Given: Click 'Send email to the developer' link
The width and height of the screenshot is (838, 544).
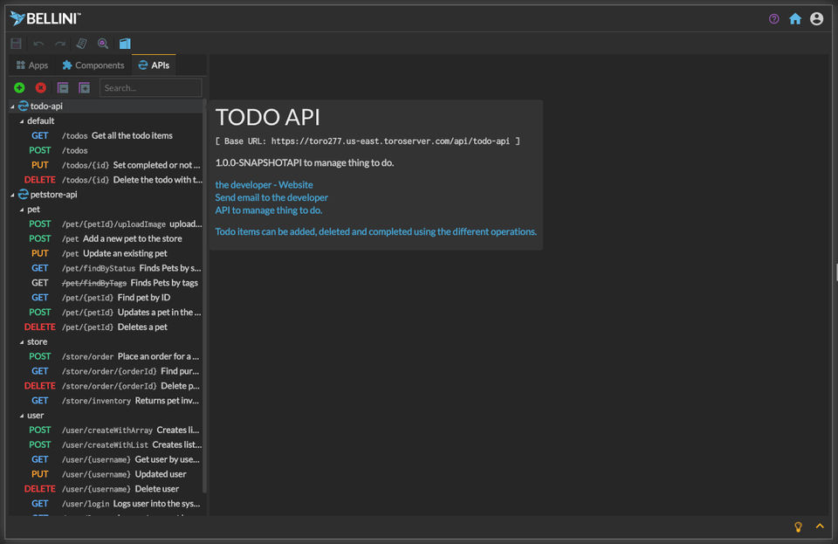Looking at the screenshot, I should click(271, 197).
